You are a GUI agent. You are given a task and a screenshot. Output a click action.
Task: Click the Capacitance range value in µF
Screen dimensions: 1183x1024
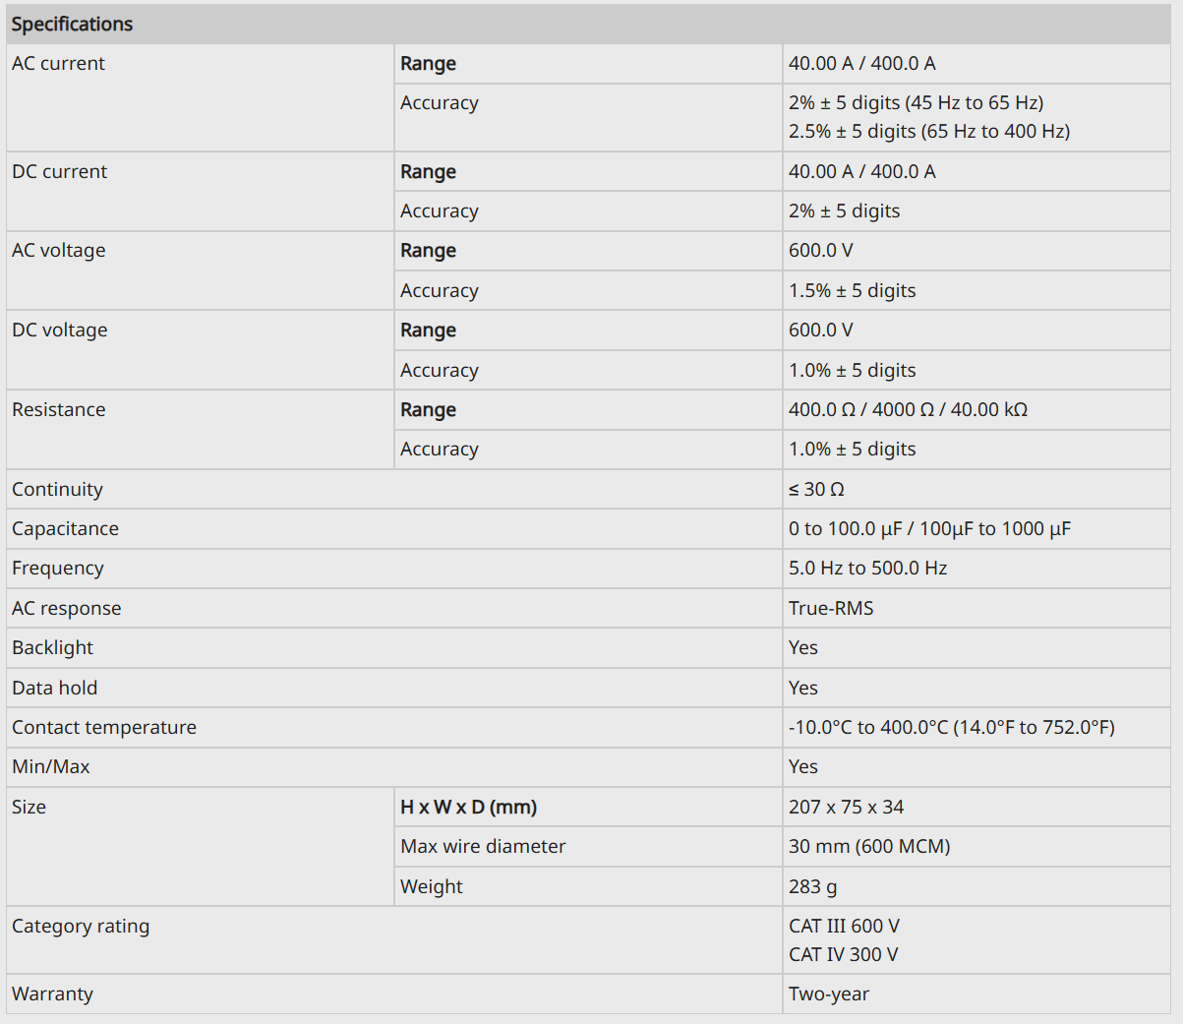coord(929,529)
